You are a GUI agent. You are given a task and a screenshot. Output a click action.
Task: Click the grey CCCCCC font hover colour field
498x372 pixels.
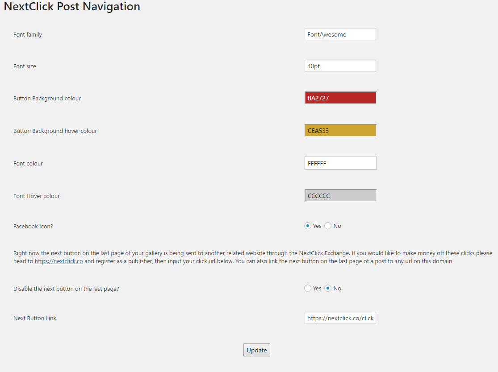(340, 196)
